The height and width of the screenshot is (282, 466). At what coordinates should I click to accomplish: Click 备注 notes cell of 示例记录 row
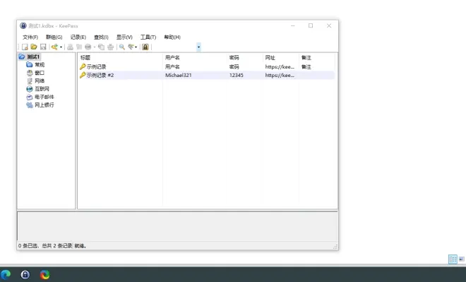tap(306, 66)
